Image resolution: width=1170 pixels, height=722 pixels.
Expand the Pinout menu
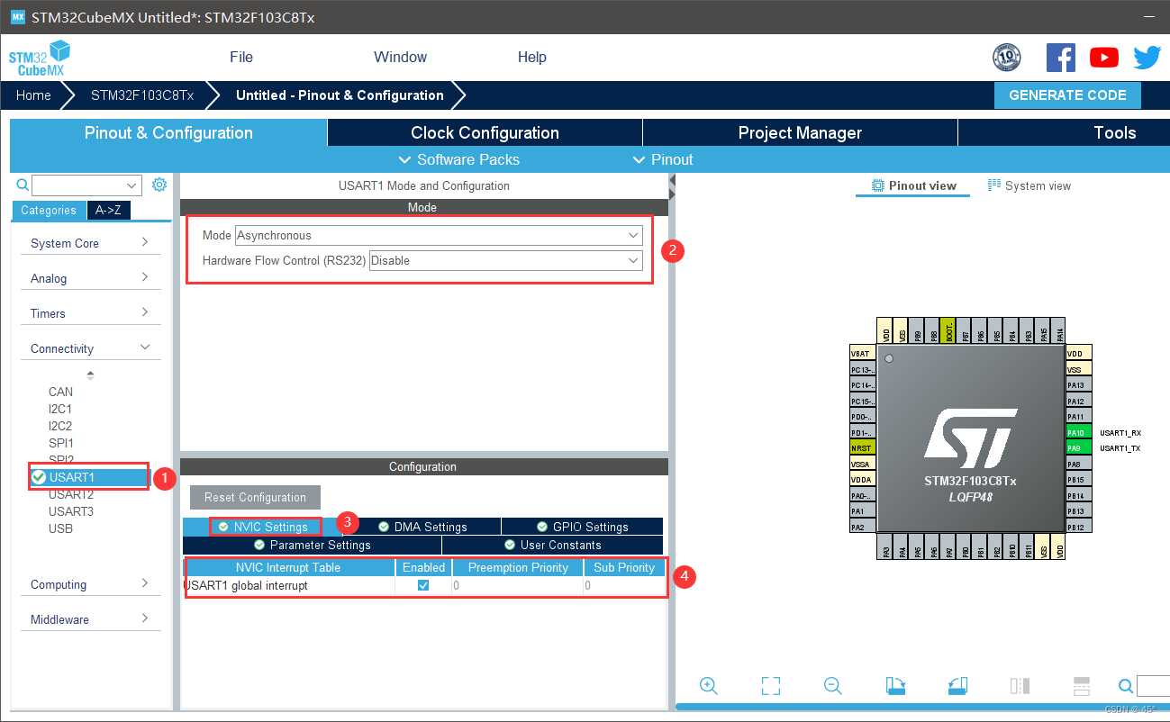pos(662,159)
